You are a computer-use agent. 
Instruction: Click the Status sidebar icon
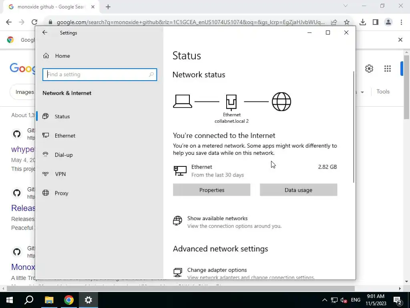(46, 116)
